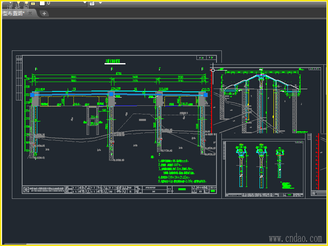Click the pile detail drawing sheet
328x246 pixels.
click(x=264, y=169)
